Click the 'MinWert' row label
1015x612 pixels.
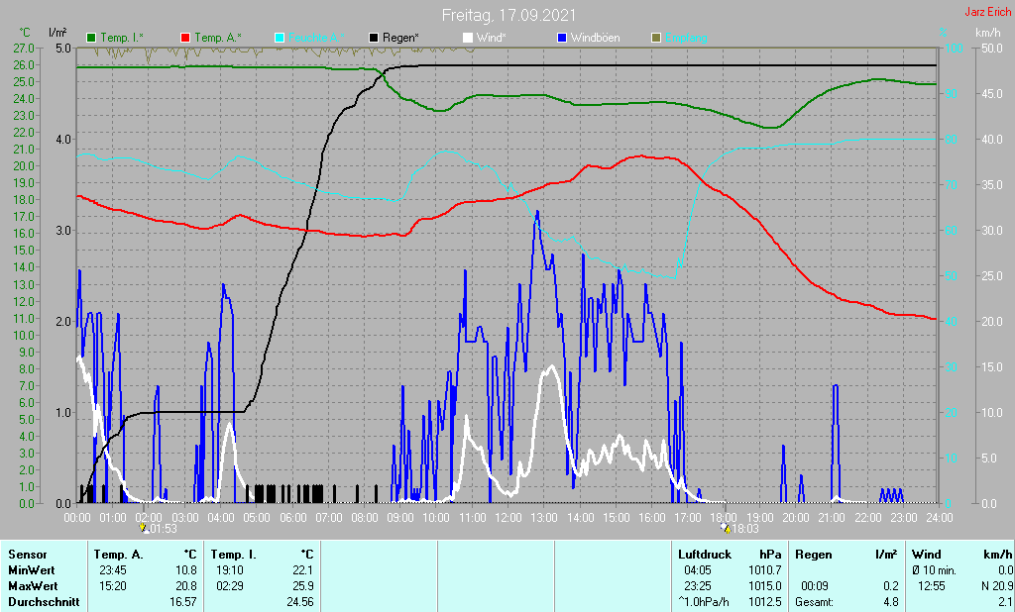(x=31, y=570)
